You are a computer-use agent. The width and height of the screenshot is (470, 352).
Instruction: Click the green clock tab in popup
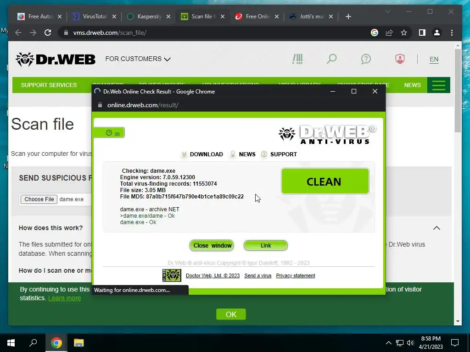[x=109, y=132]
